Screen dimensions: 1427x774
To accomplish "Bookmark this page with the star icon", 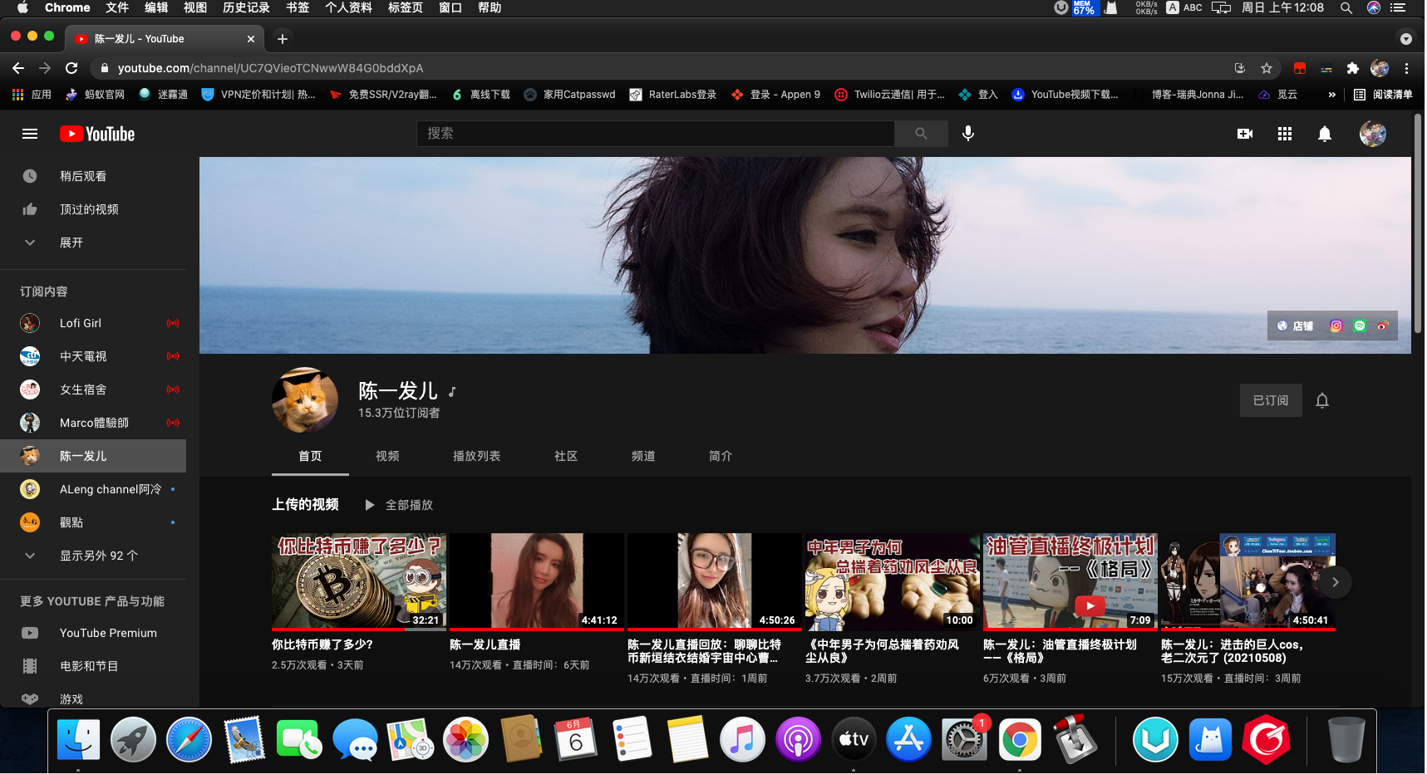I will (x=1267, y=68).
